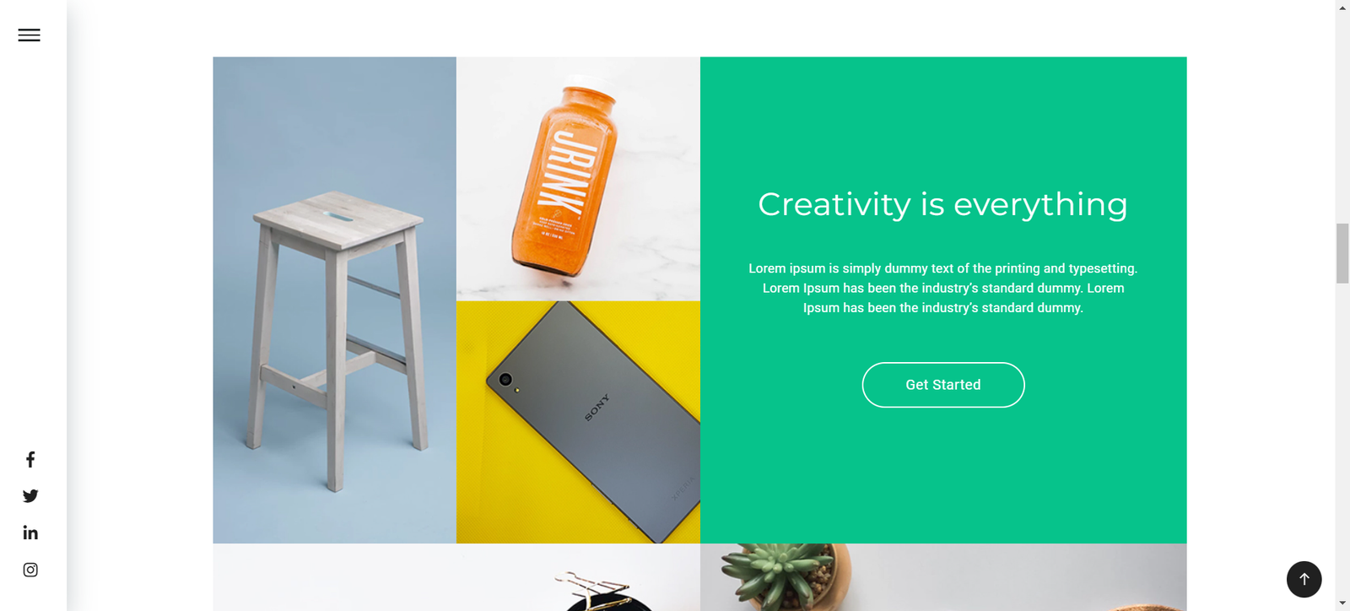Screen dimensions: 1350x611
Task: Click the Get Started button
Action: click(x=943, y=385)
